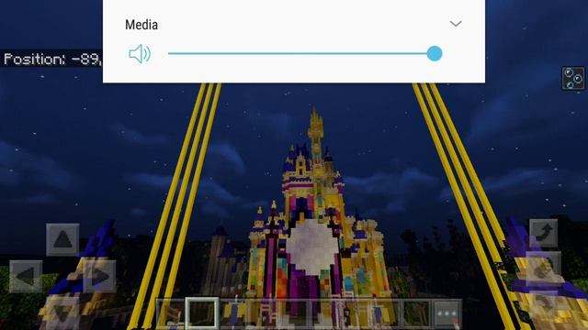Image resolution: width=588 pixels, height=330 pixels.
Task: Set media volume to half on the slider track
Action: tap(301, 53)
